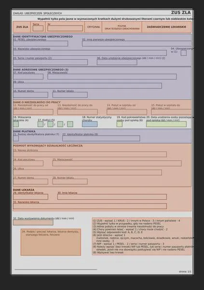204x290 pixels.
Task: Select the Kod pokrewieństwa small box
Action: pos(120,124)
